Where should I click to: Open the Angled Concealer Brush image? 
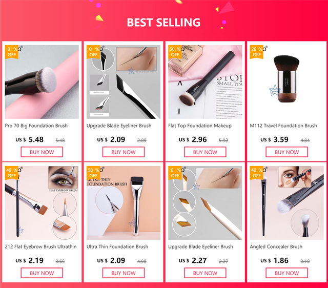287,203
